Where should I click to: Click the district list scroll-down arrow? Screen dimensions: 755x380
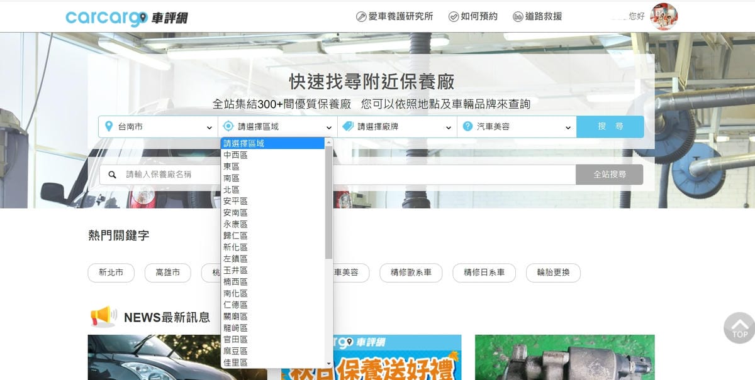click(328, 363)
